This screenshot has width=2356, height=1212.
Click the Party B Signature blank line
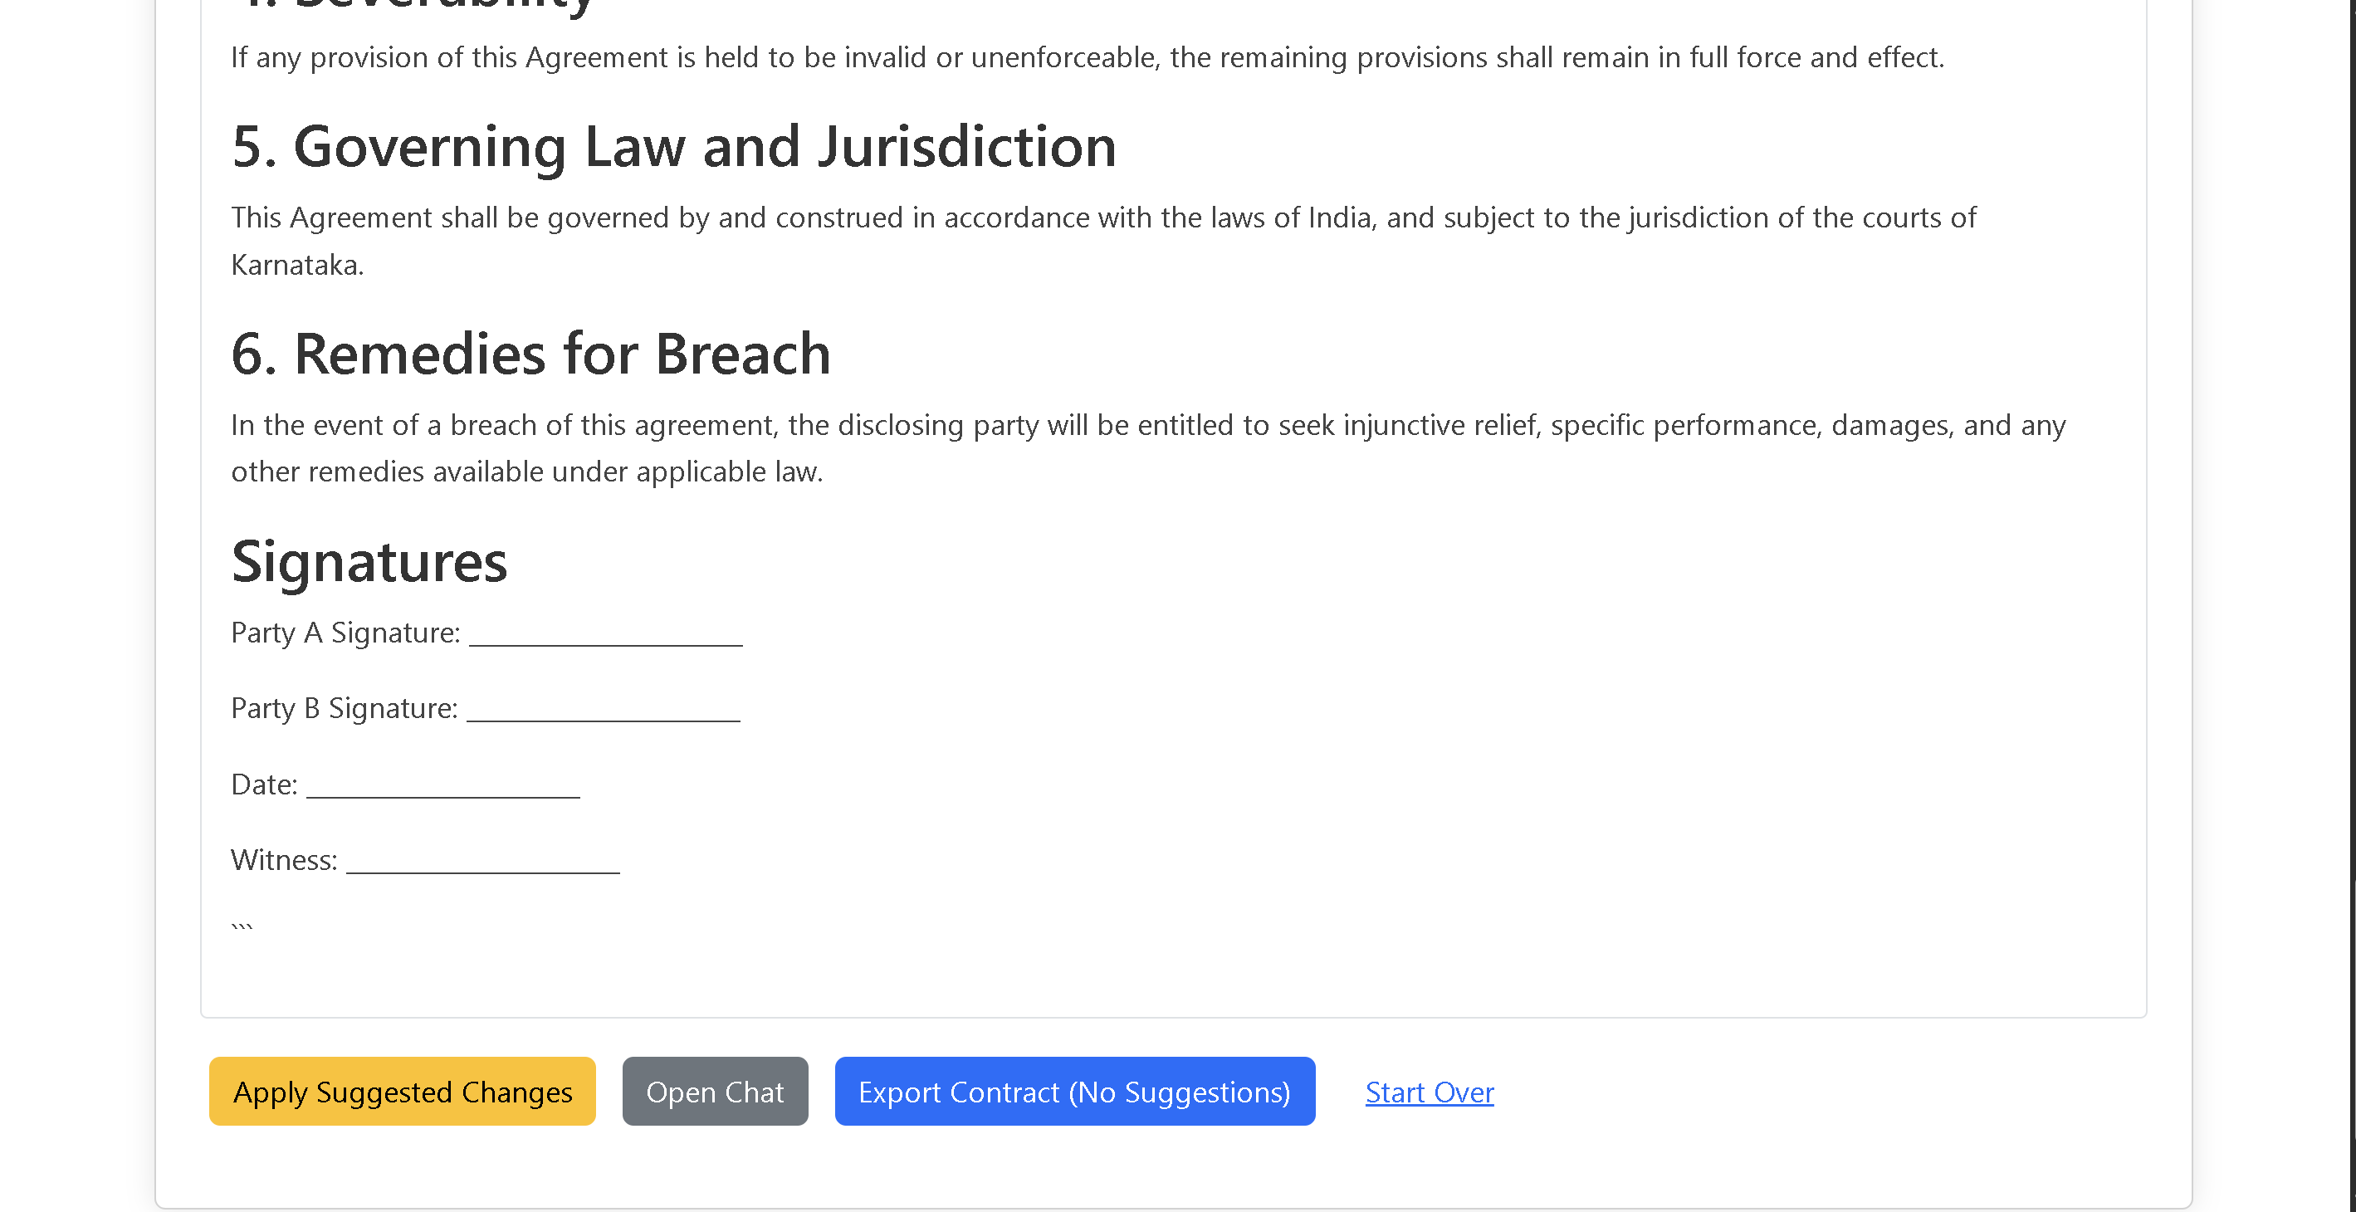tap(604, 710)
